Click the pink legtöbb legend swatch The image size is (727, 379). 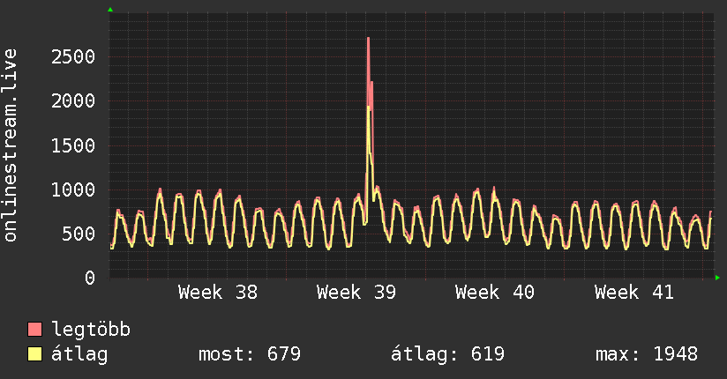click(x=34, y=329)
